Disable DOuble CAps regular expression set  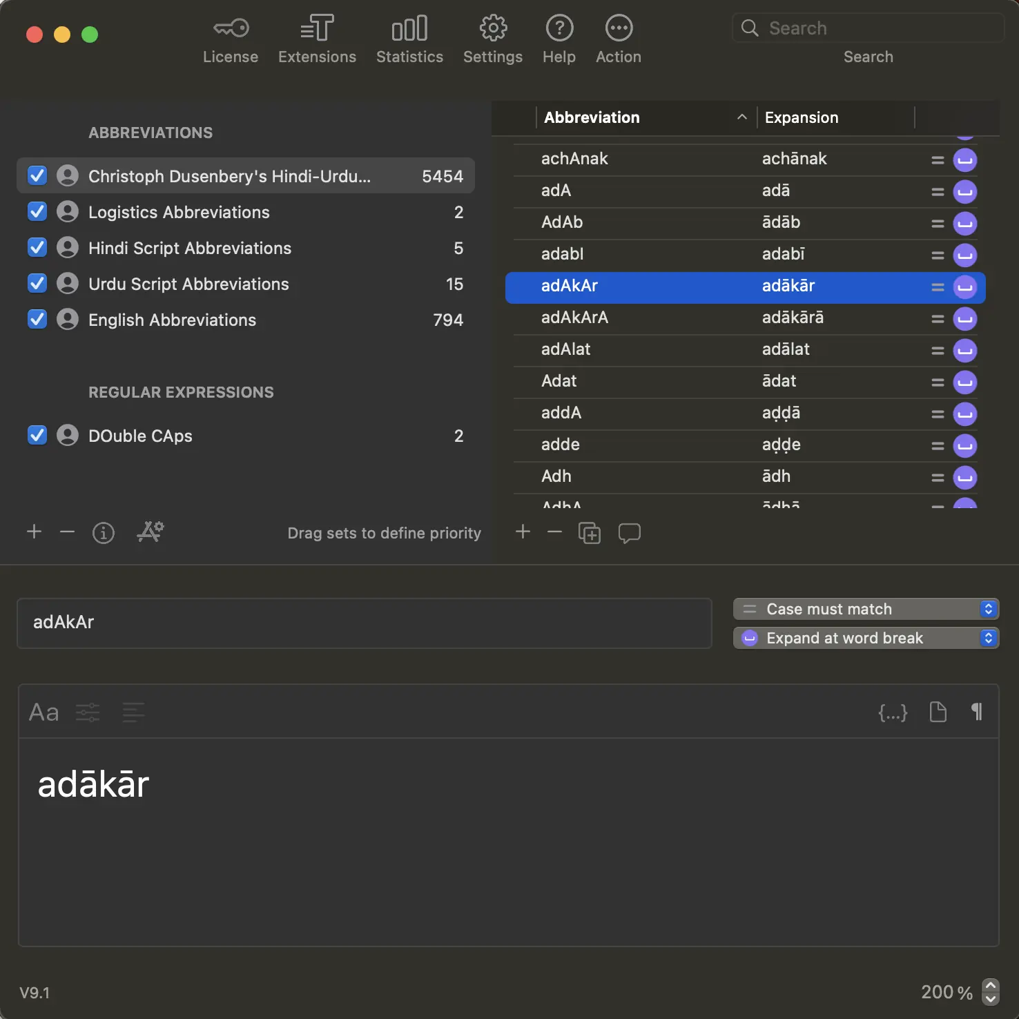[x=37, y=436]
